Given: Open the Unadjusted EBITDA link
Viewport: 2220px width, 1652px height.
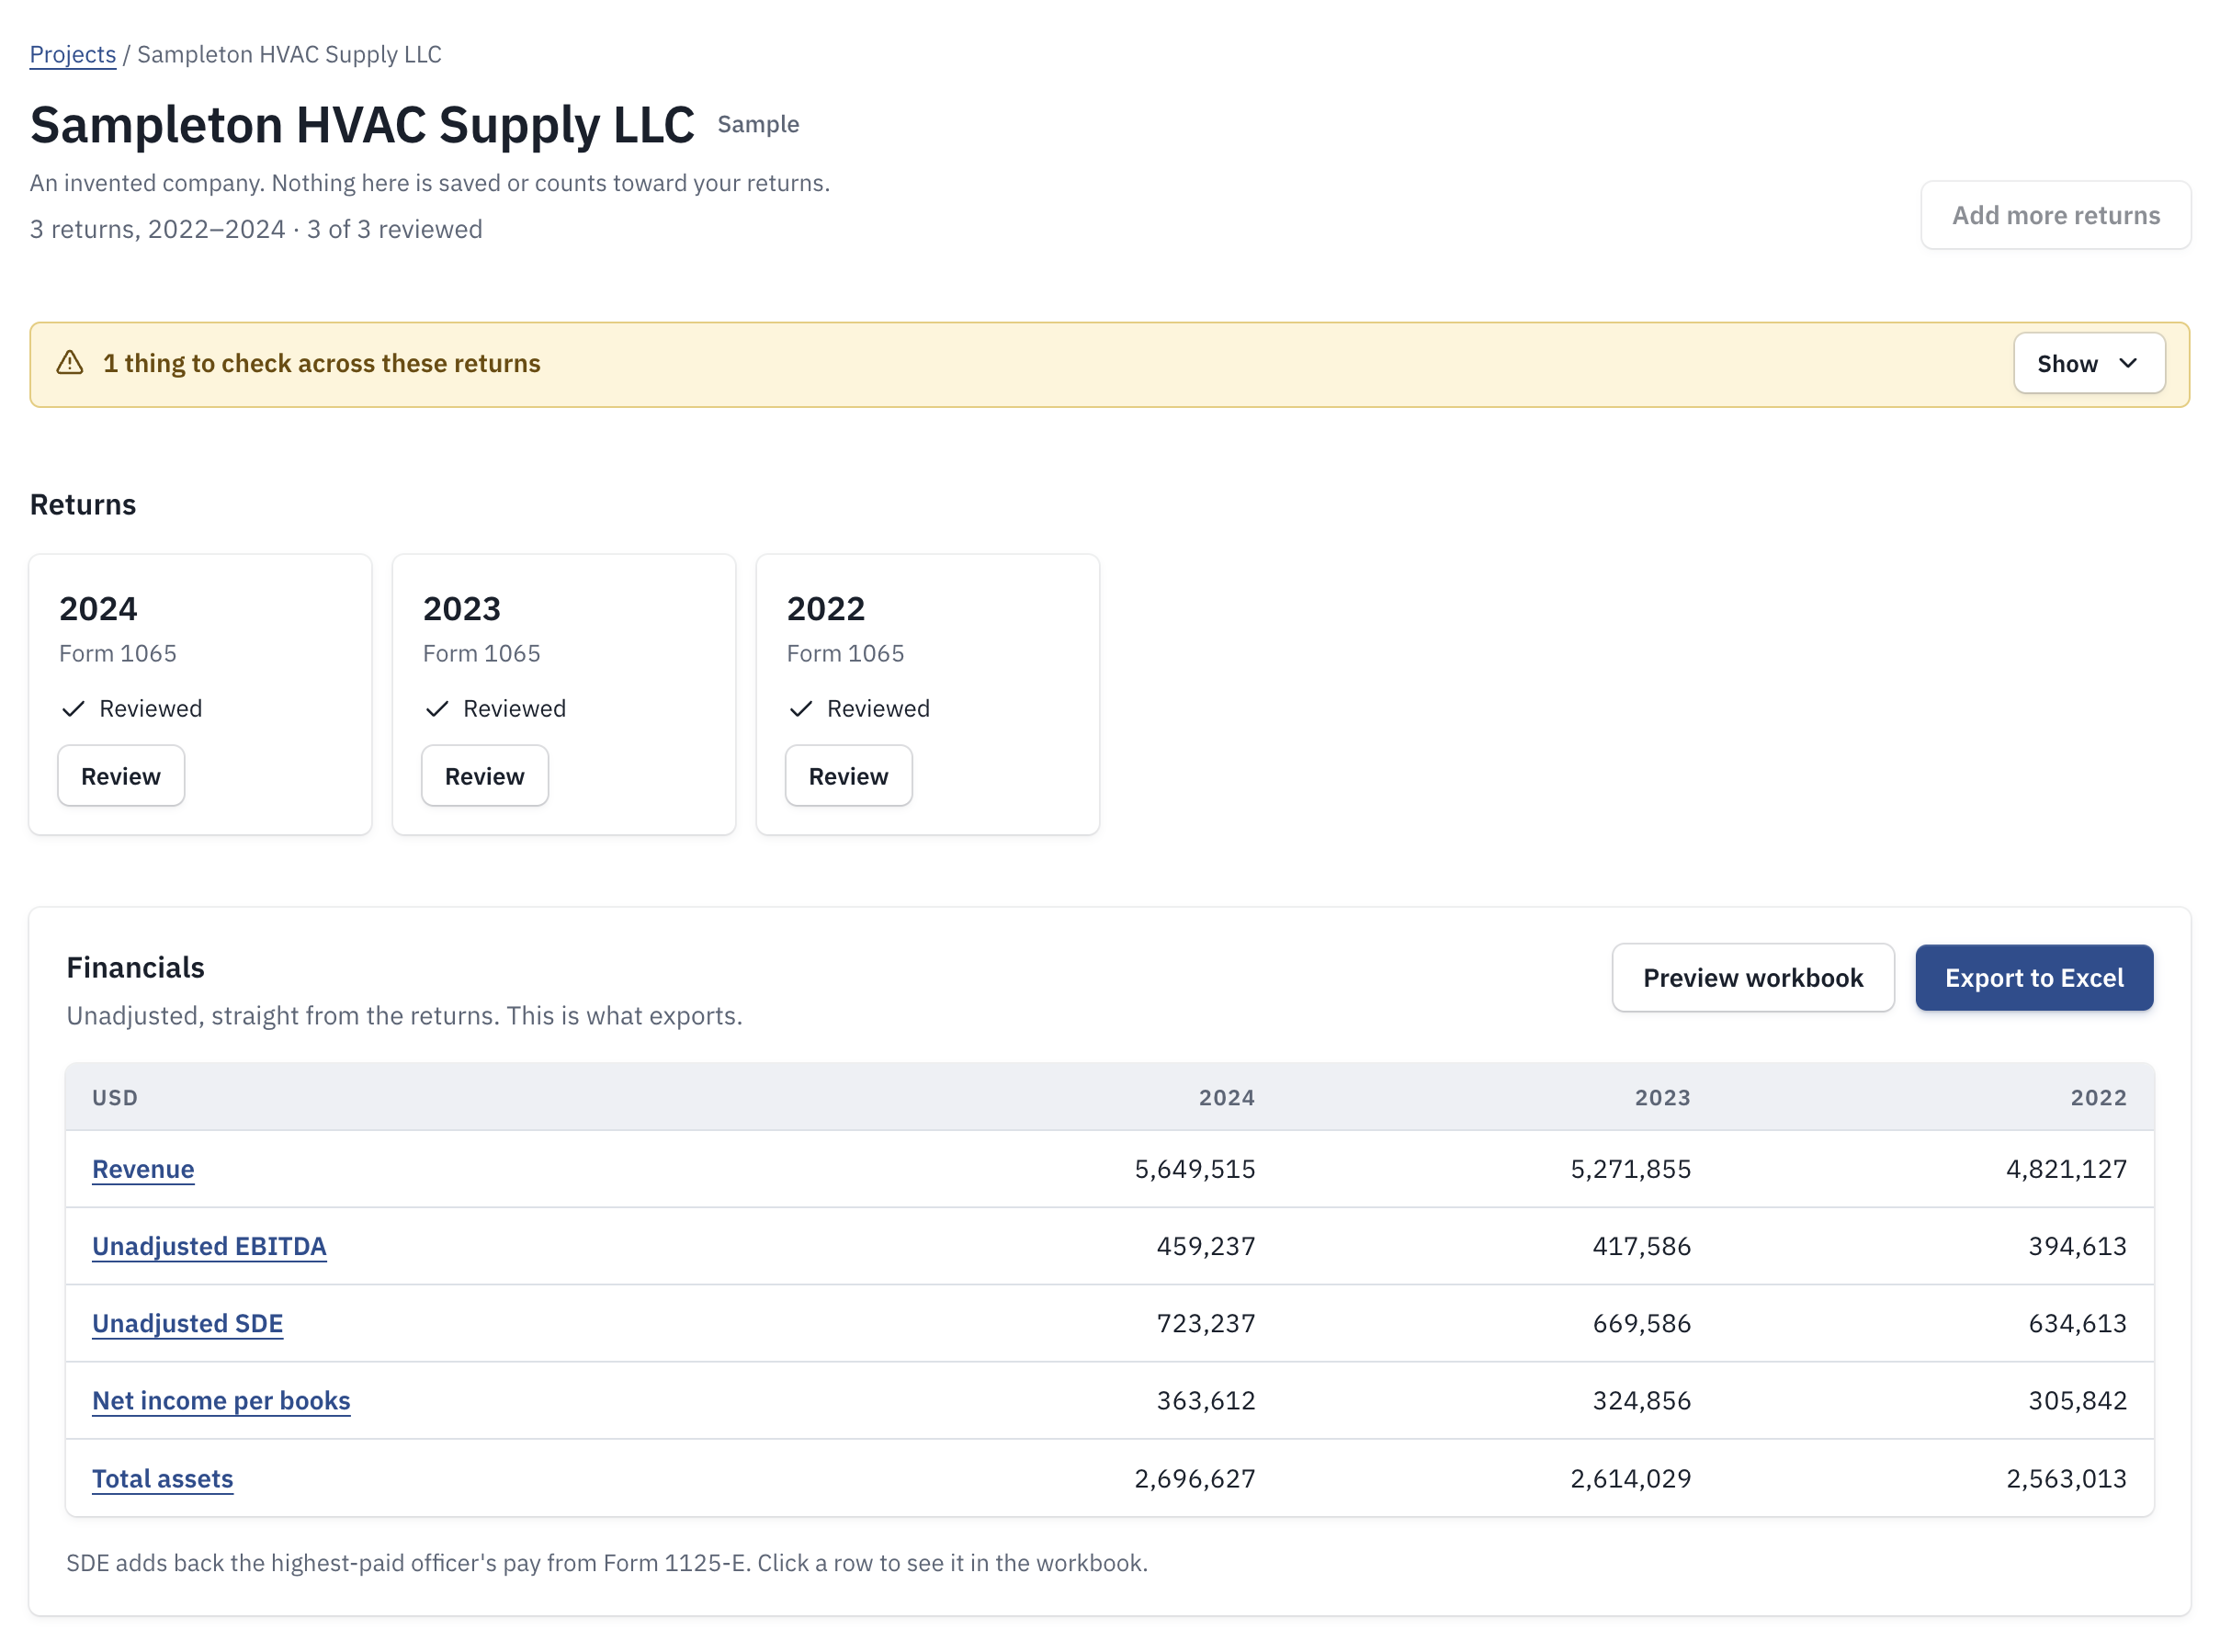Looking at the screenshot, I should coord(209,1245).
